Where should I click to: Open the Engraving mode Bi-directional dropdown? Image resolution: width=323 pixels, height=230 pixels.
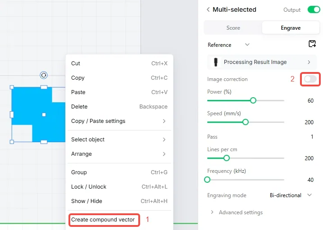(291, 195)
